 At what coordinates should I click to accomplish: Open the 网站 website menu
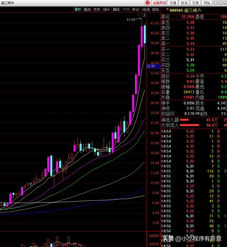point(207,3)
